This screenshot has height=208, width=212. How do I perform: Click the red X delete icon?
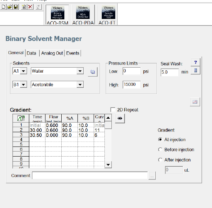[30, 7]
